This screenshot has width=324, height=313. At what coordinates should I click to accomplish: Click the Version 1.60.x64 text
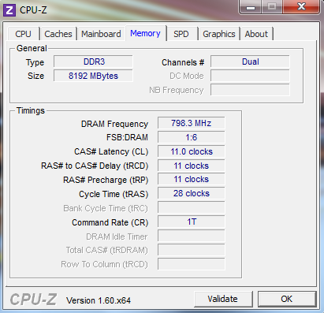(x=99, y=300)
